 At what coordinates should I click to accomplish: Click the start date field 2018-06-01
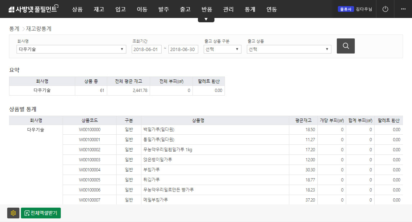tap(146, 49)
